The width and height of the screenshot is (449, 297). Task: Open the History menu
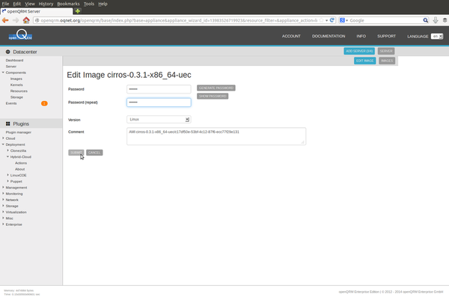point(46,4)
